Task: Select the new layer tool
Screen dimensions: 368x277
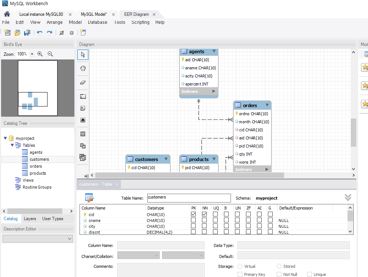Action: (x=83, y=96)
